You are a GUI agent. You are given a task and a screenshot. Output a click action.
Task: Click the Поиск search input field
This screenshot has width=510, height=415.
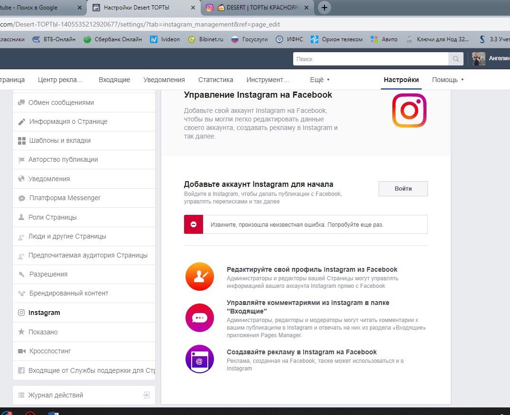click(371, 59)
